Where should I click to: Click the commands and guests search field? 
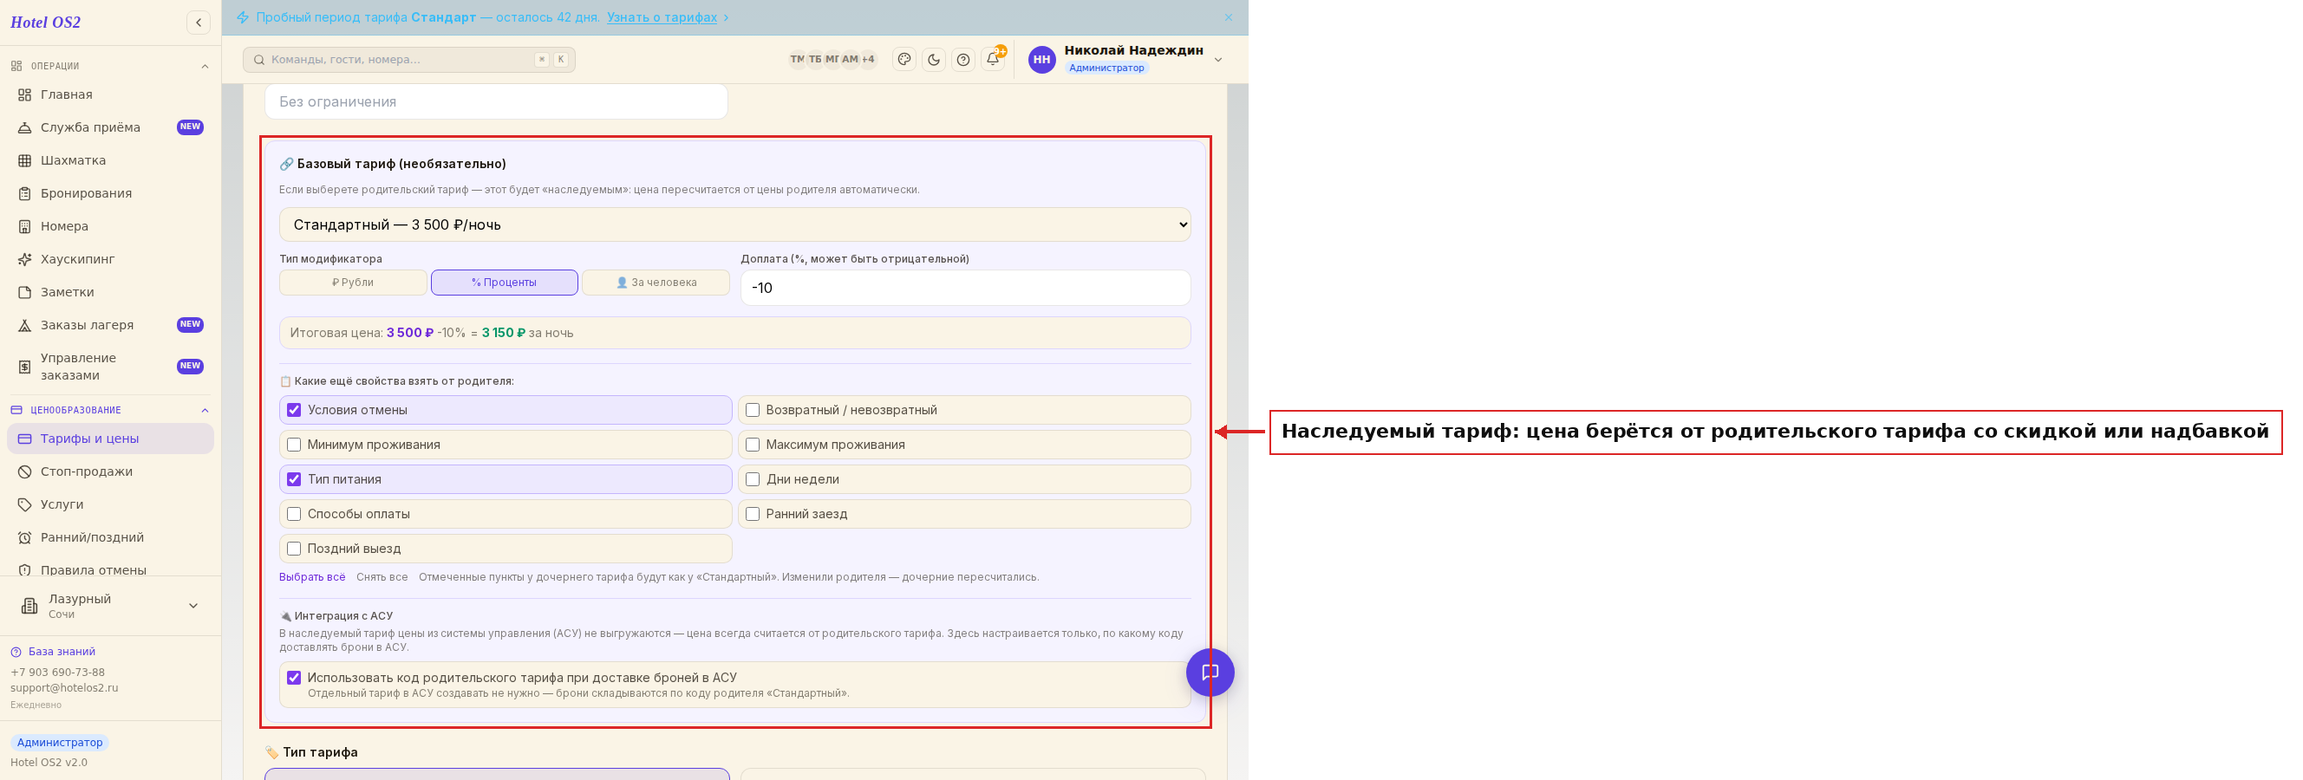coord(408,60)
